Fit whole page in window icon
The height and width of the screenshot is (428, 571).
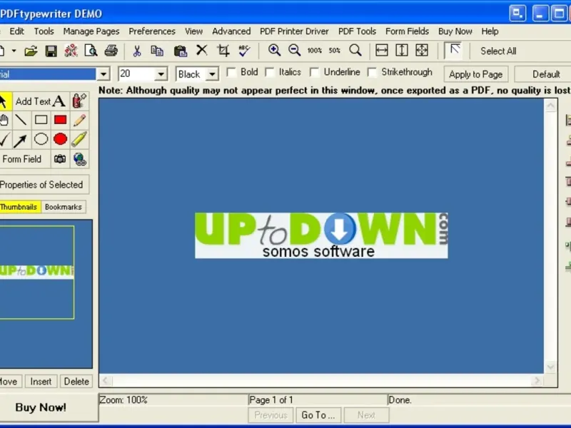click(422, 50)
